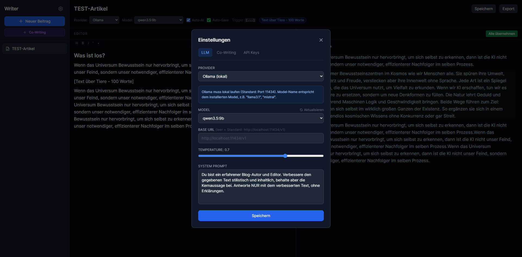The height and width of the screenshot is (257, 522).
Task: Switch to the Co-Writing settings tab
Action: coord(226,52)
